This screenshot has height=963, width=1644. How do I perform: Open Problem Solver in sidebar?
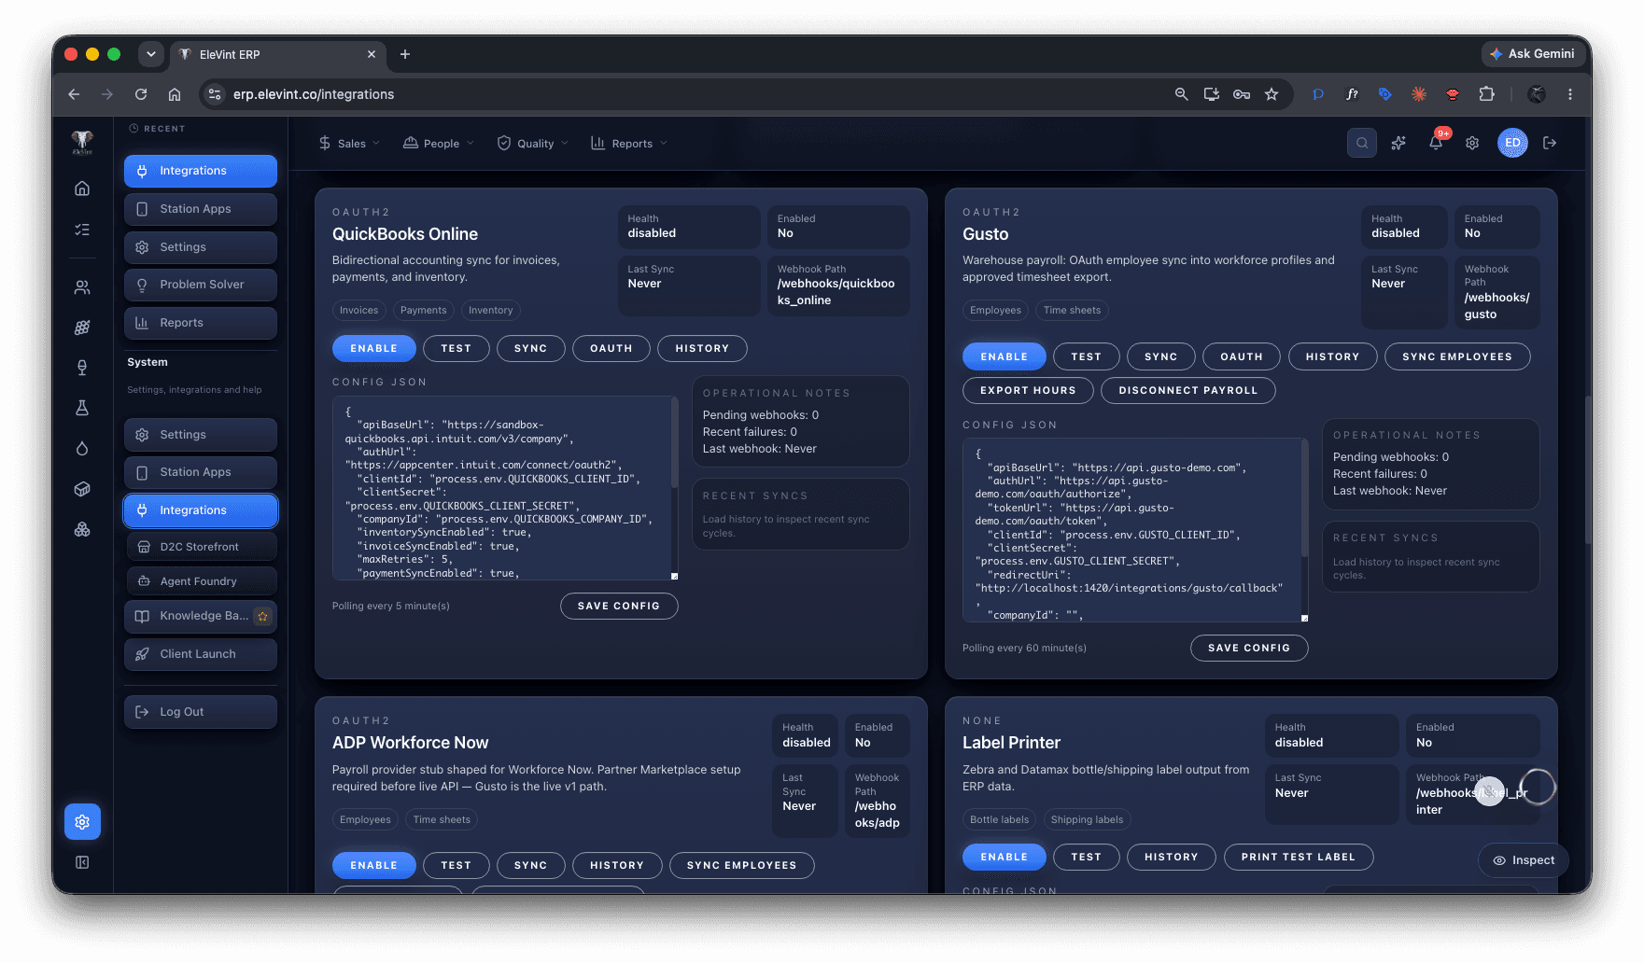[x=201, y=285]
